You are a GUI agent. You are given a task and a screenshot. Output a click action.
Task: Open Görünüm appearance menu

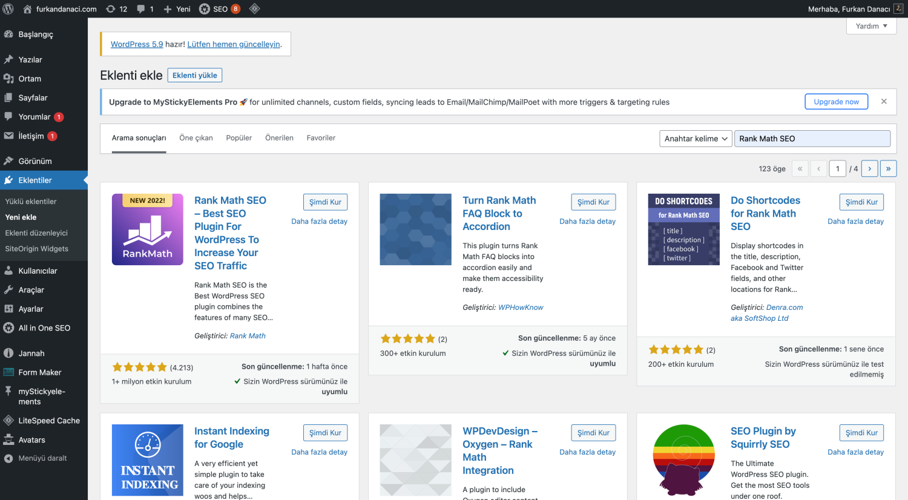(x=44, y=161)
